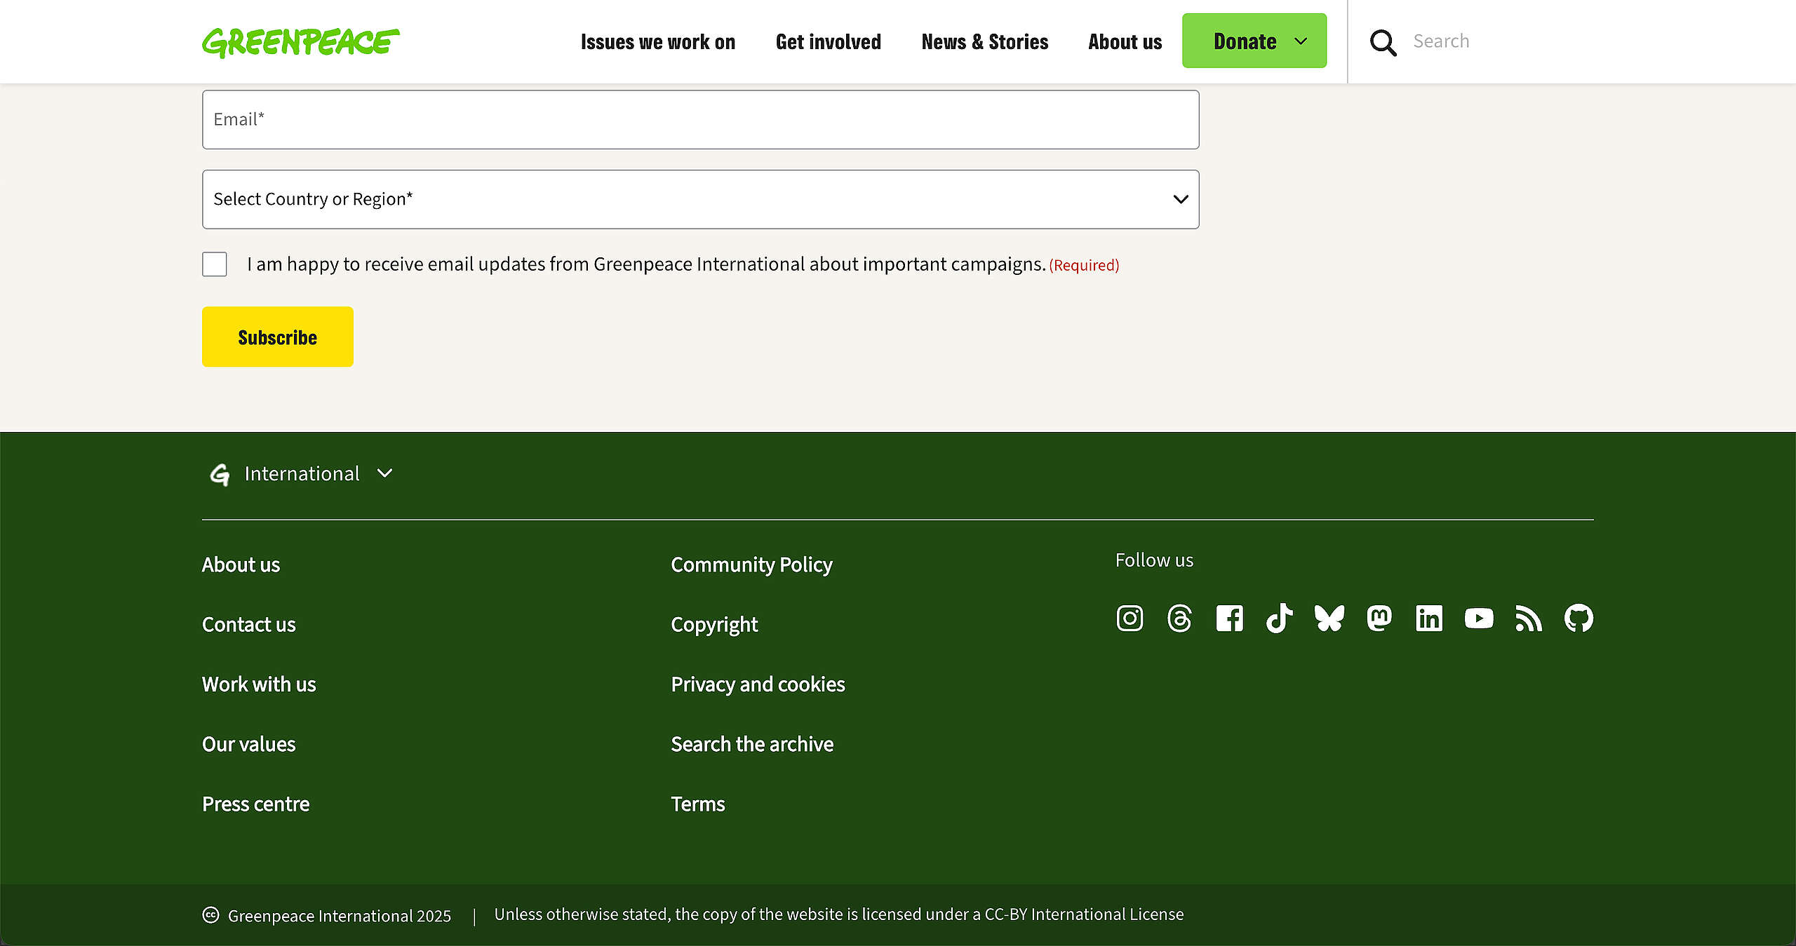The width and height of the screenshot is (1796, 946).
Task: Open the News & Stories menu
Action: (985, 42)
